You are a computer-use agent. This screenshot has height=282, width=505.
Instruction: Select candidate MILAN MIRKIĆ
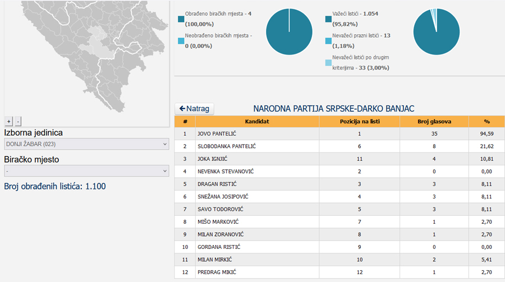pyautogui.click(x=214, y=260)
